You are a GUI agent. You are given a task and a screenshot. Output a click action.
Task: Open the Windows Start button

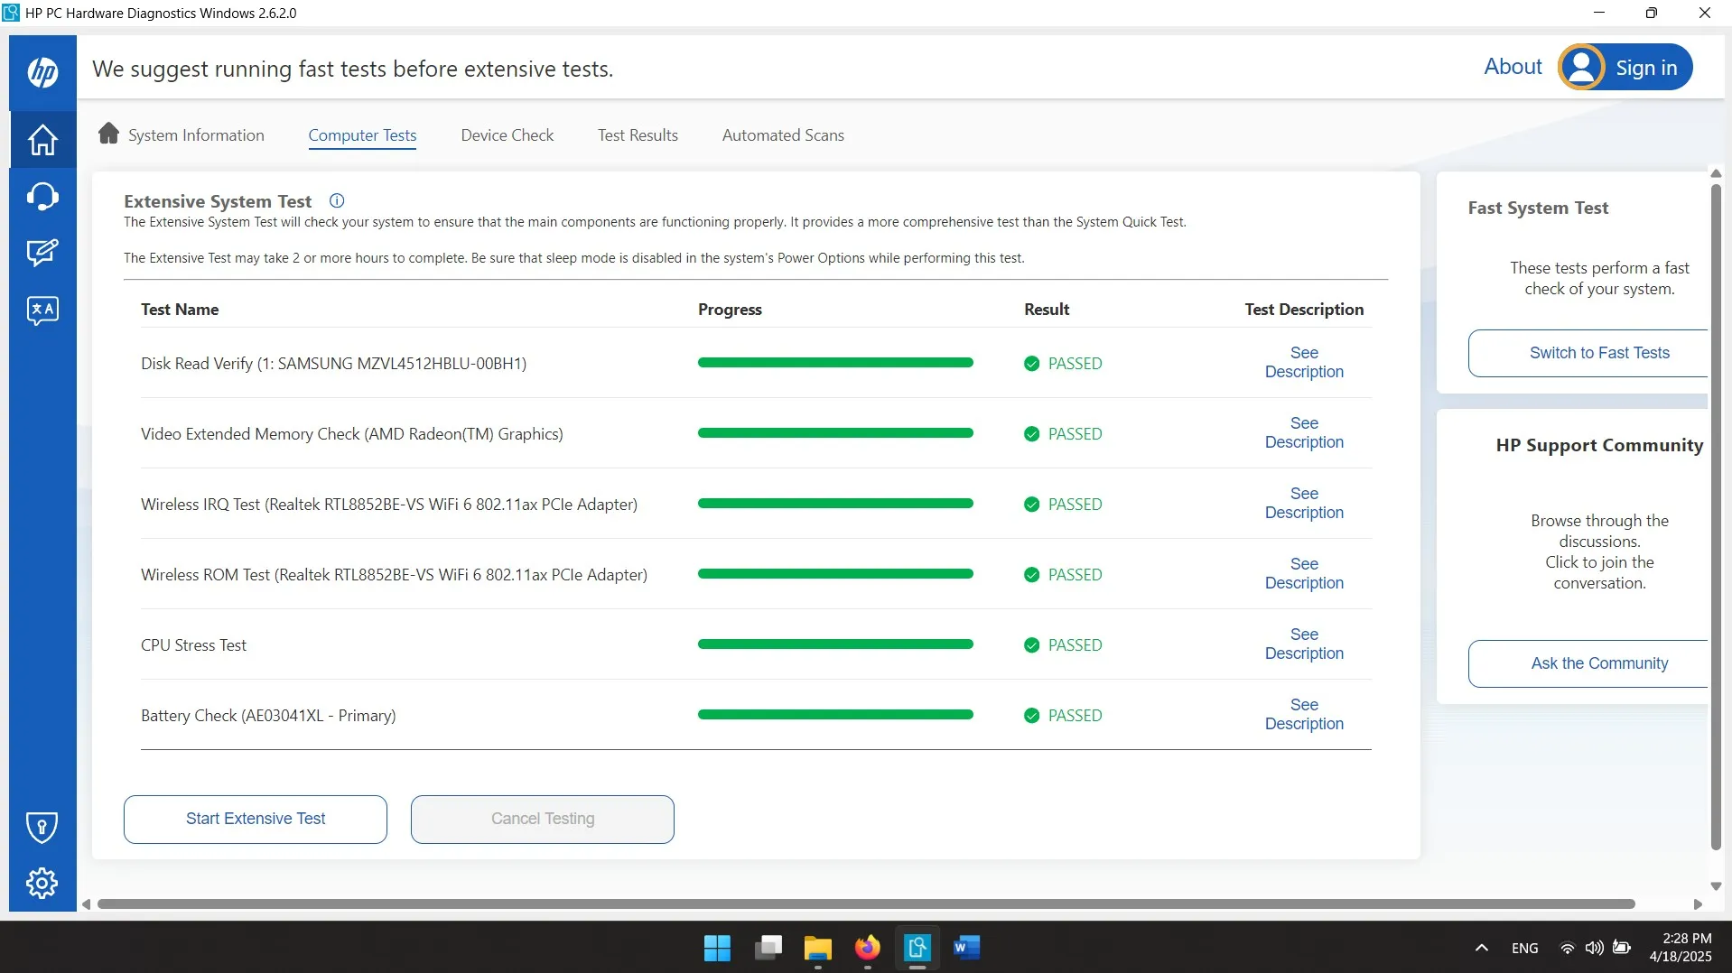coord(717,948)
